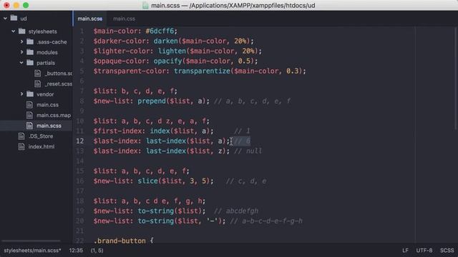Image resolution: width=458 pixels, height=257 pixels.
Task: Change SCSS grammar in status bar
Action: pyautogui.click(x=447, y=251)
